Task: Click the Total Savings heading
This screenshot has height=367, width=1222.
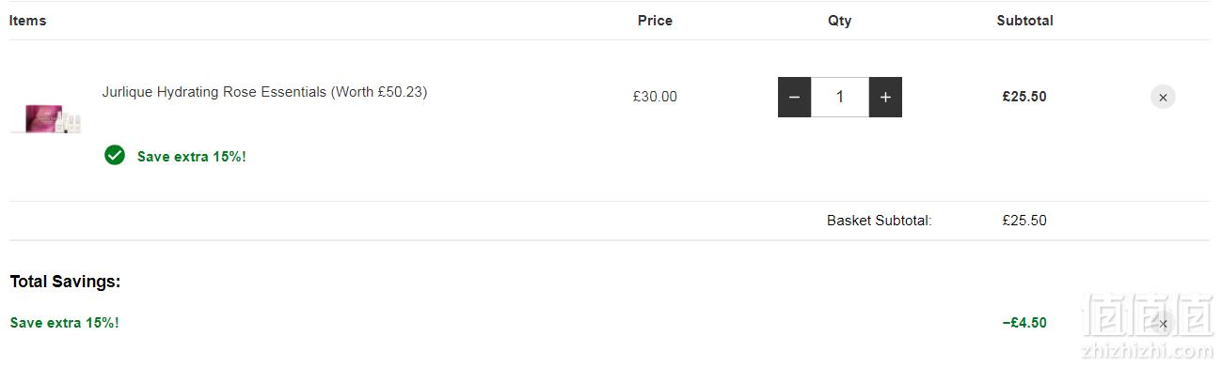Action: pos(65,282)
